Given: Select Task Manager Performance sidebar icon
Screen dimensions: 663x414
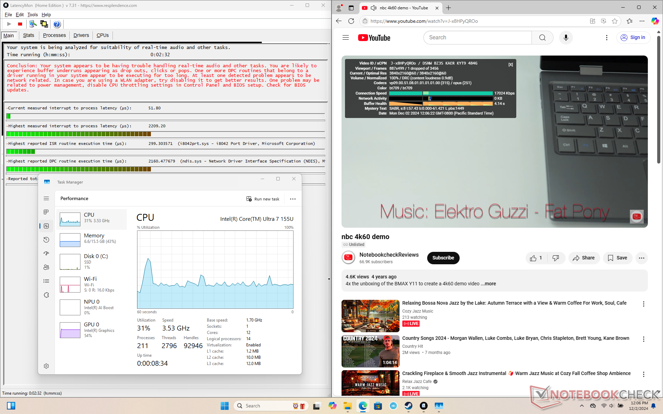Looking at the screenshot, I should (x=46, y=226).
